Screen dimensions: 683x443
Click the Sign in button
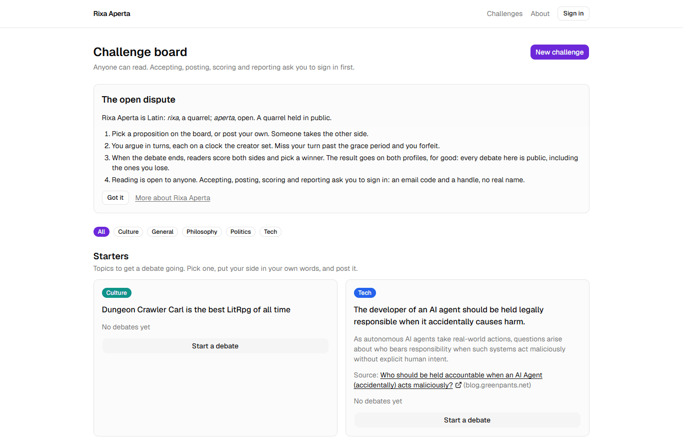tap(573, 14)
